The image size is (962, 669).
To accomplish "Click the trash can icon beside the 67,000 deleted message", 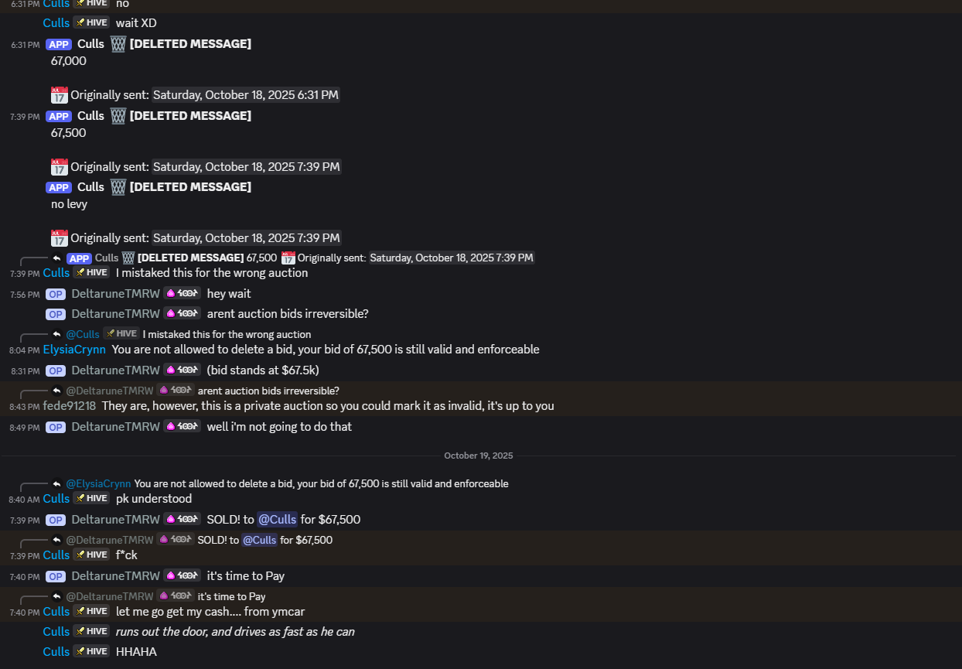I will point(118,44).
